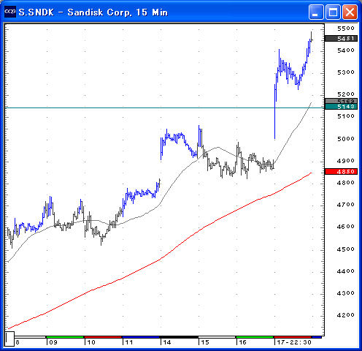The height and width of the screenshot is (351, 362).
Task: Click the 14 date label on time axis
Action: pos(167,342)
